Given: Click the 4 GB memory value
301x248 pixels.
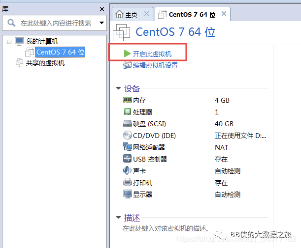Looking at the screenshot, I should tap(222, 100).
